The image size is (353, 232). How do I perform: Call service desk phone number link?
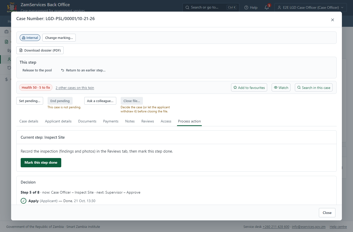[276, 227]
